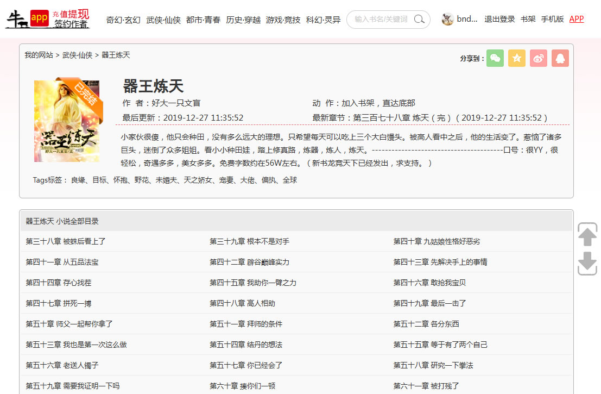The height and width of the screenshot is (394, 601).
Task: Open the 书架 bookshelf link
Action: [x=528, y=19]
